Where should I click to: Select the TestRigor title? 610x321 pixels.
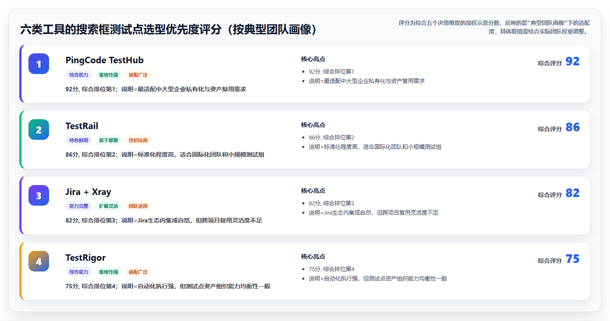coord(86,258)
